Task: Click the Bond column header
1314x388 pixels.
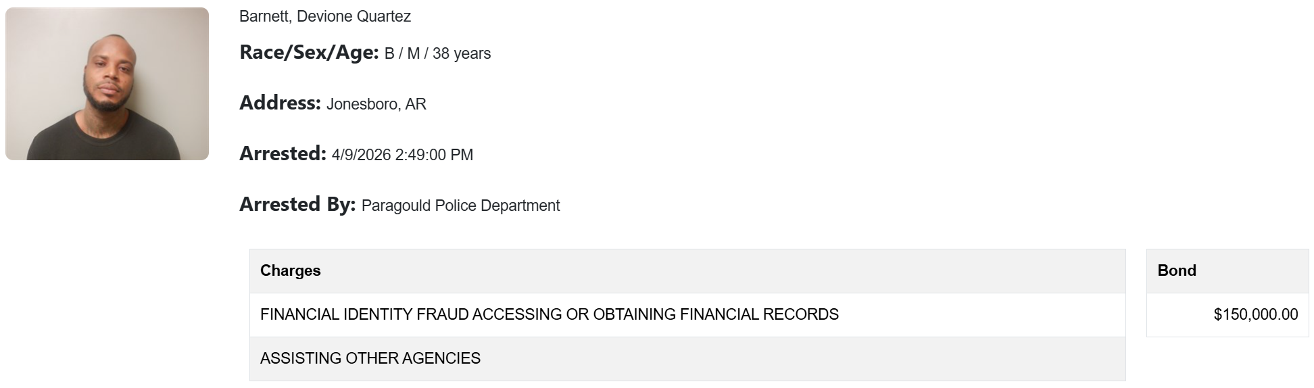Action: [x=1177, y=270]
